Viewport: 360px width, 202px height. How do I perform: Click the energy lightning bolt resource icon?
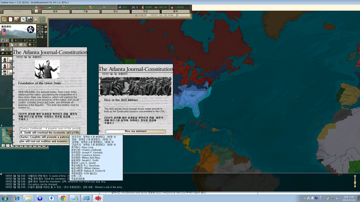point(36,7)
